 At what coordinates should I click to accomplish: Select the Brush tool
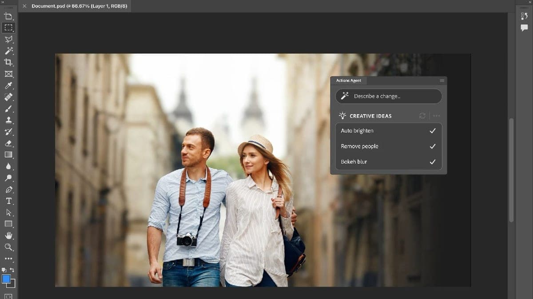coord(9,109)
